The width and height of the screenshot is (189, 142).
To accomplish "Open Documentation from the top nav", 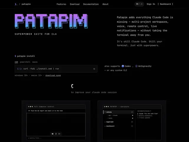I will 91,4.
